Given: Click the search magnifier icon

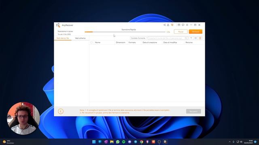Looking at the screenshot, I should point(186,38).
